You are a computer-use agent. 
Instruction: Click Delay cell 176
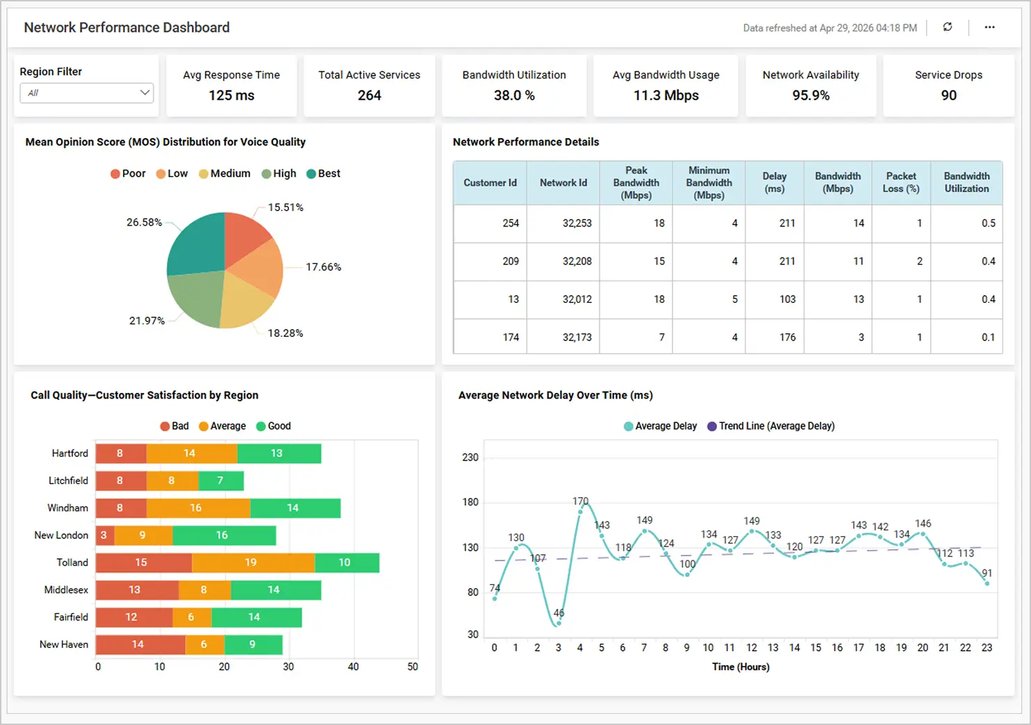[775, 337]
